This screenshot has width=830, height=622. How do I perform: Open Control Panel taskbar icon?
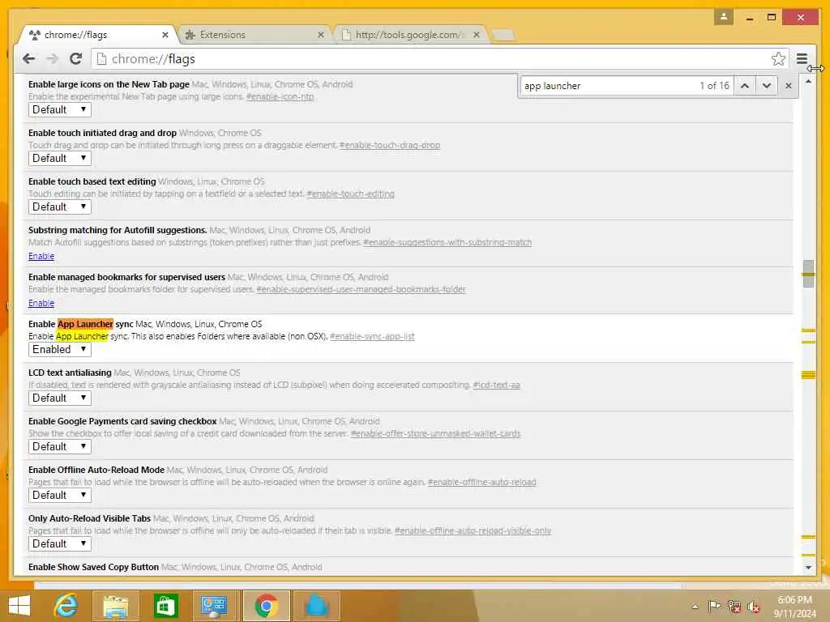click(215, 606)
